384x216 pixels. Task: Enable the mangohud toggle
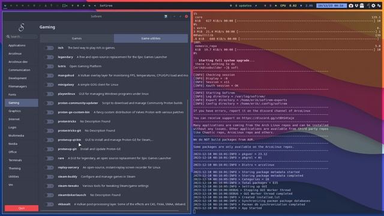pyautogui.click(x=49, y=76)
